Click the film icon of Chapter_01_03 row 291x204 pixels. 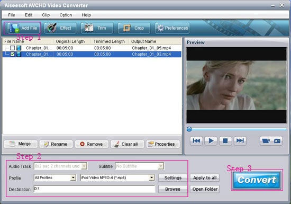(19, 54)
